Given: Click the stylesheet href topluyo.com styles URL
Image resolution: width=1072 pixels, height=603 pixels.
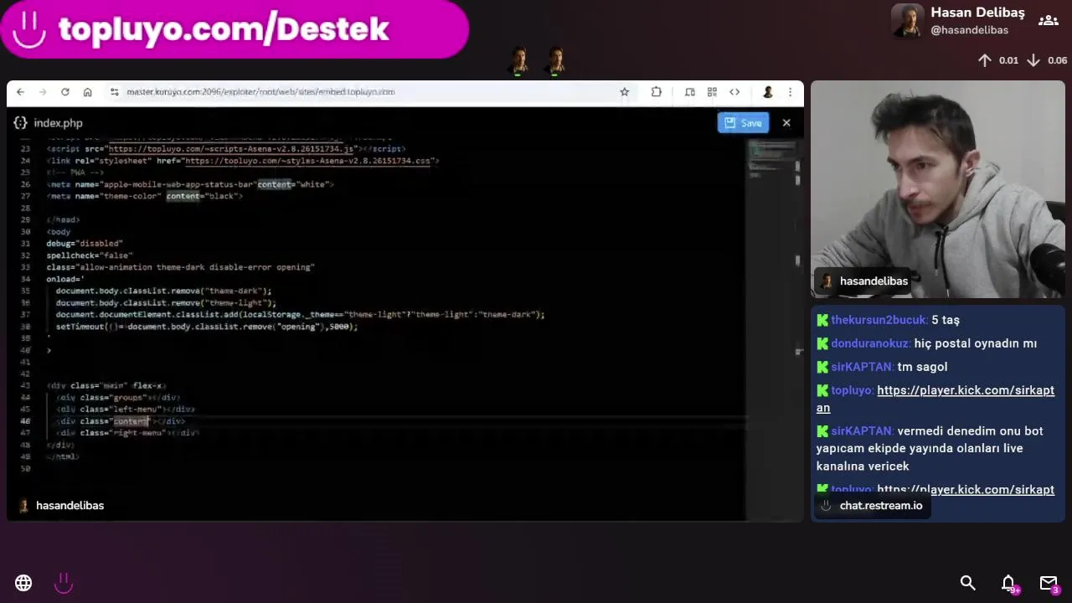Looking at the screenshot, I should click(308, 161).
